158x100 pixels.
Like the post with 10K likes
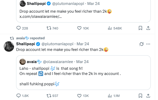83,28
